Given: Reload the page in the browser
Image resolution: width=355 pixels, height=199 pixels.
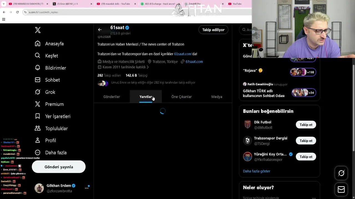Looking at the screenshot, I should click(17, 12).
